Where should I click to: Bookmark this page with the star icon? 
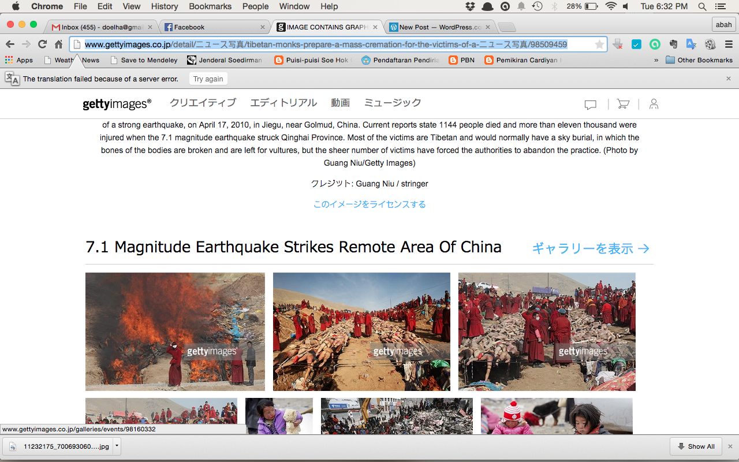(599, 44)
